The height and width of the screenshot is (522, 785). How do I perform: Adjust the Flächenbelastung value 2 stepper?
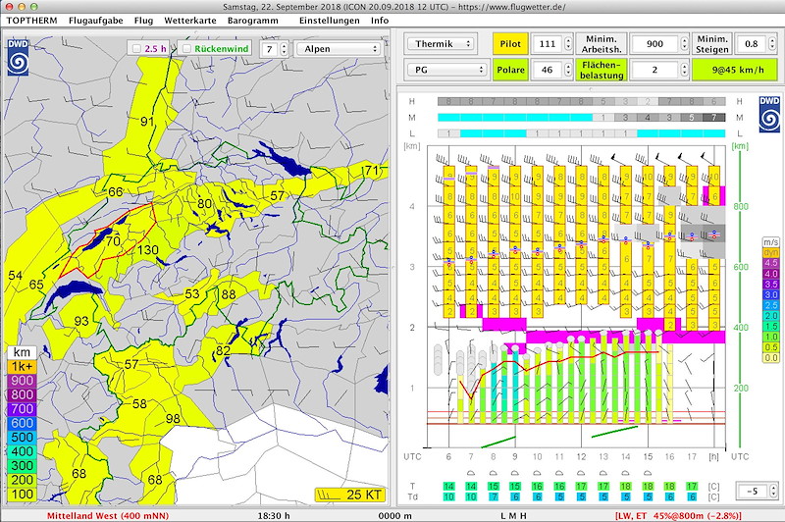pos(684,70)
